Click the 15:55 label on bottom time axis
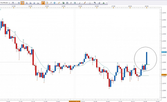This screenshot has height=102, width=167. pyautogui.click(x=95, y=101)
